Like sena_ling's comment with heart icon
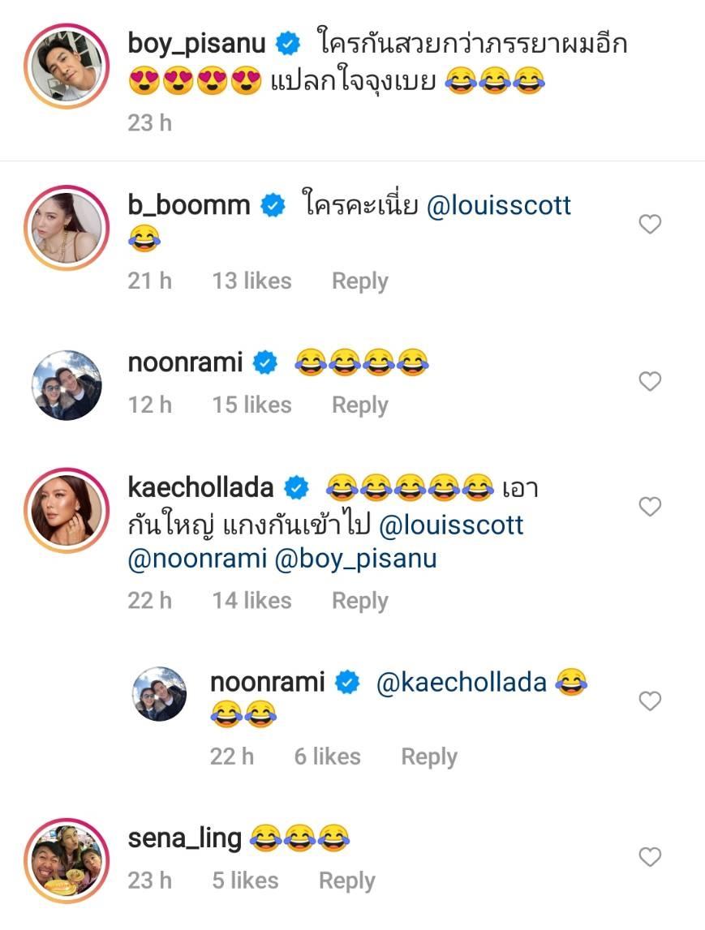Screen dimensions: 705x930 pyautogui.click(x=650, y=857)
